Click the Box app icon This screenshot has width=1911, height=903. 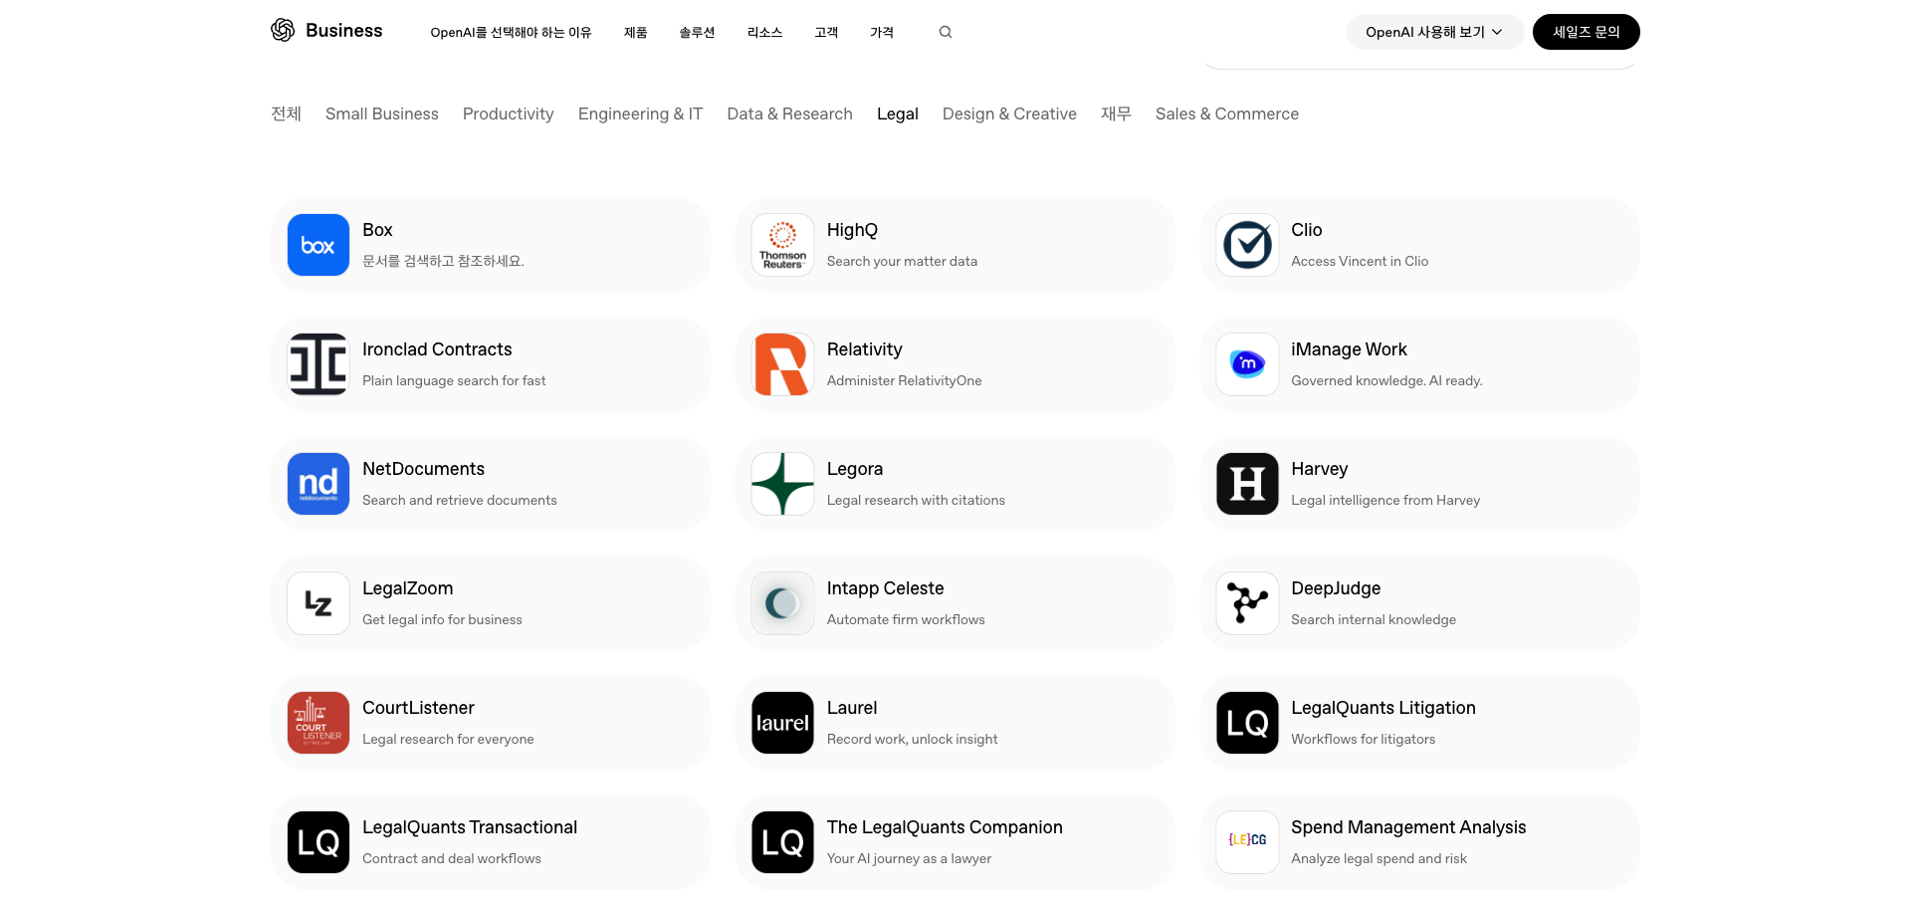(x=318, y=245)
